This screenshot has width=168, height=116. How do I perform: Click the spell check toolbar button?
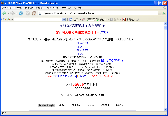pyautogui.click(x=102, y=20)
